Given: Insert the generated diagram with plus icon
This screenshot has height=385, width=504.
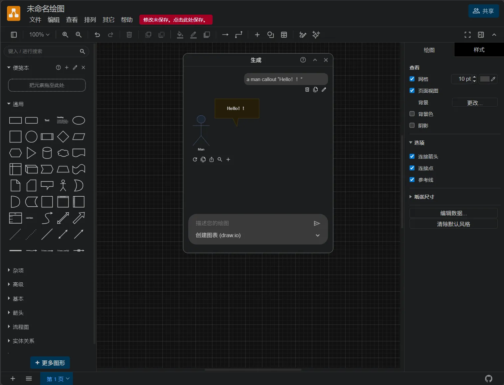Looking at the screenshot, I should click(228, 159).
